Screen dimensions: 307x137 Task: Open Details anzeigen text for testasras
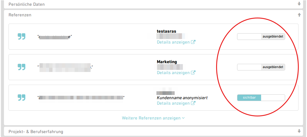tap(173, 42)
